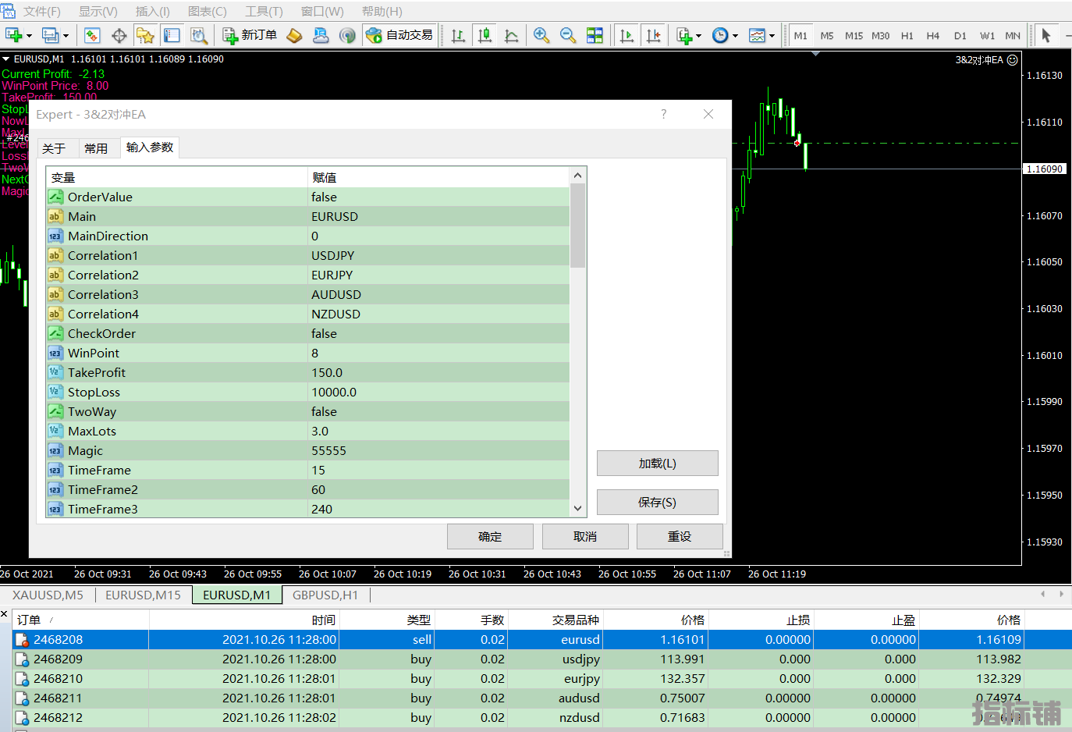Click the parameter list scroll-up arrow
The height and width of the screenshot is (732, 1072).
point(577,176)
